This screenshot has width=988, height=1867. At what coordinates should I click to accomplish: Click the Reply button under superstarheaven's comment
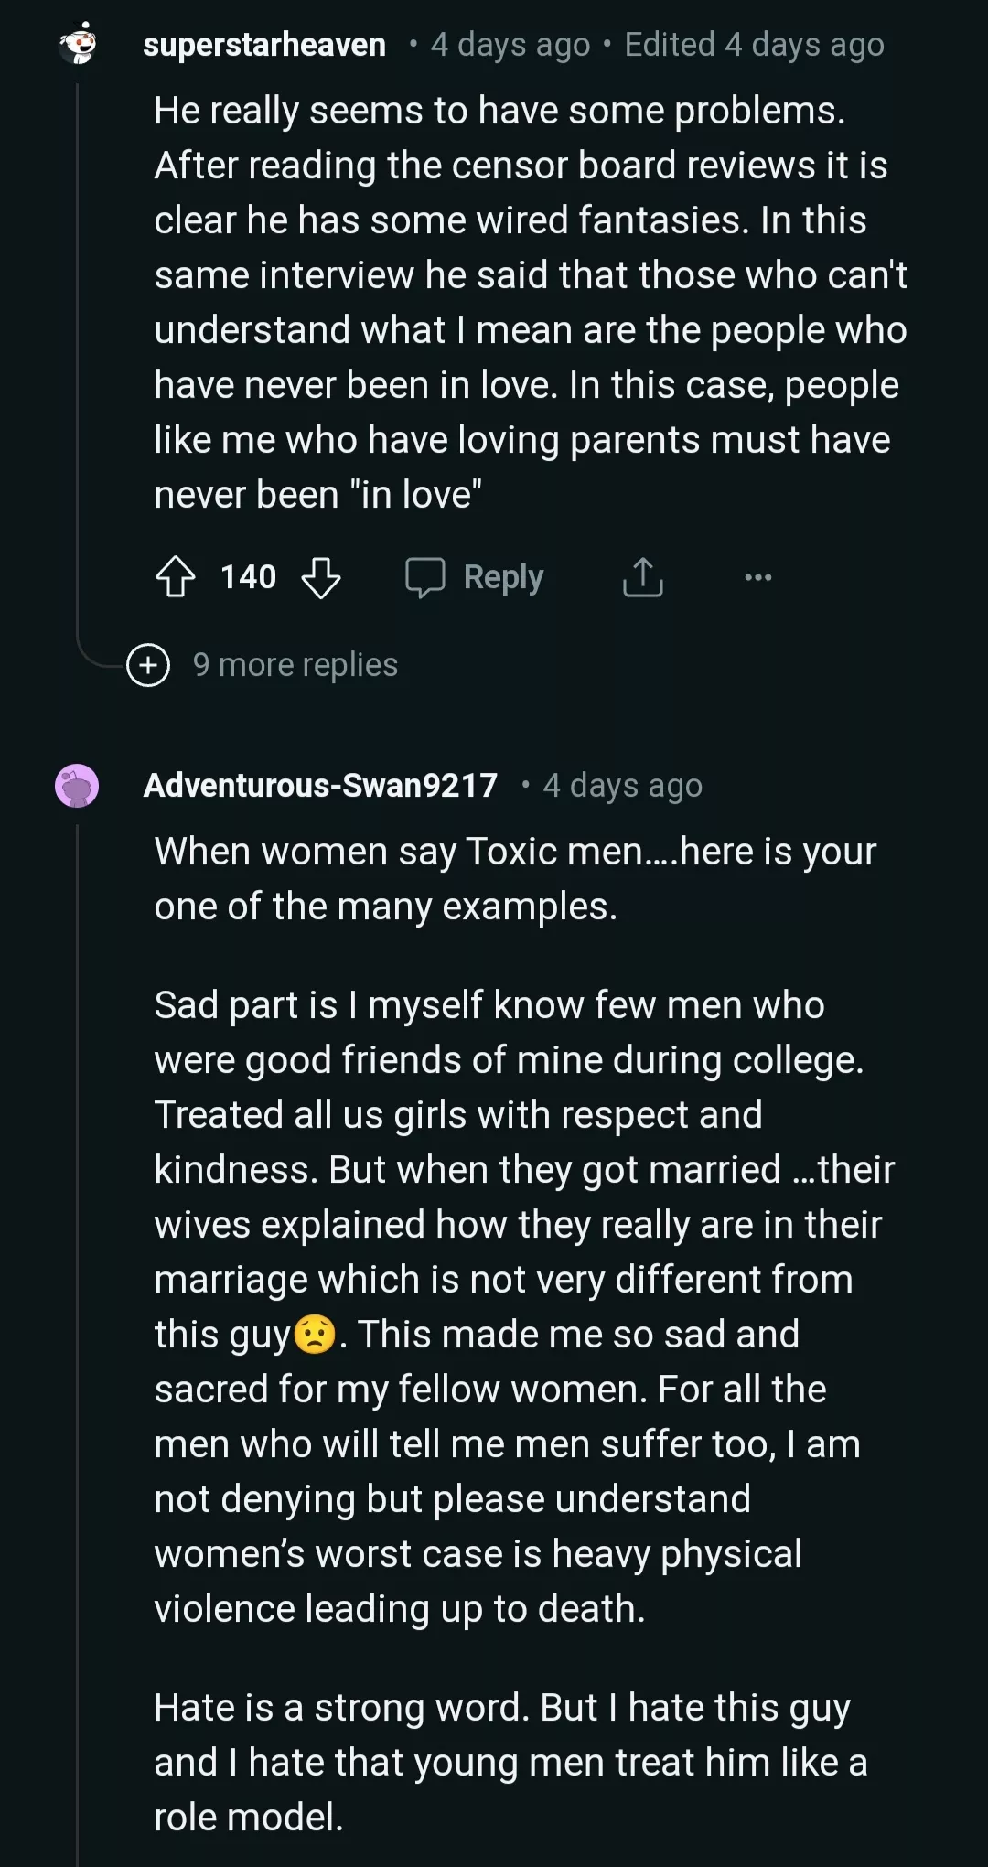click(x=476, y=577)
